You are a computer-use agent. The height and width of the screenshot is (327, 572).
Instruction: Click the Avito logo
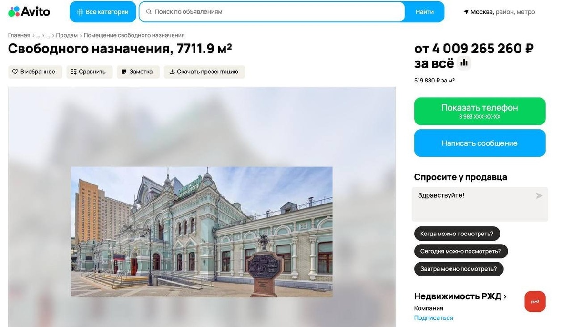point(29,11)
